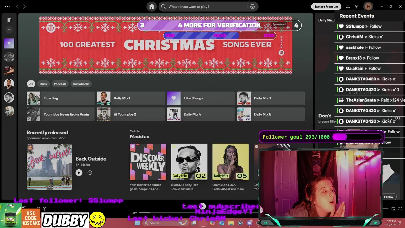Go to Spotify Home icon
Image resolution: width=405 pixels, height=228 pixels.
(x=152, y=7)
